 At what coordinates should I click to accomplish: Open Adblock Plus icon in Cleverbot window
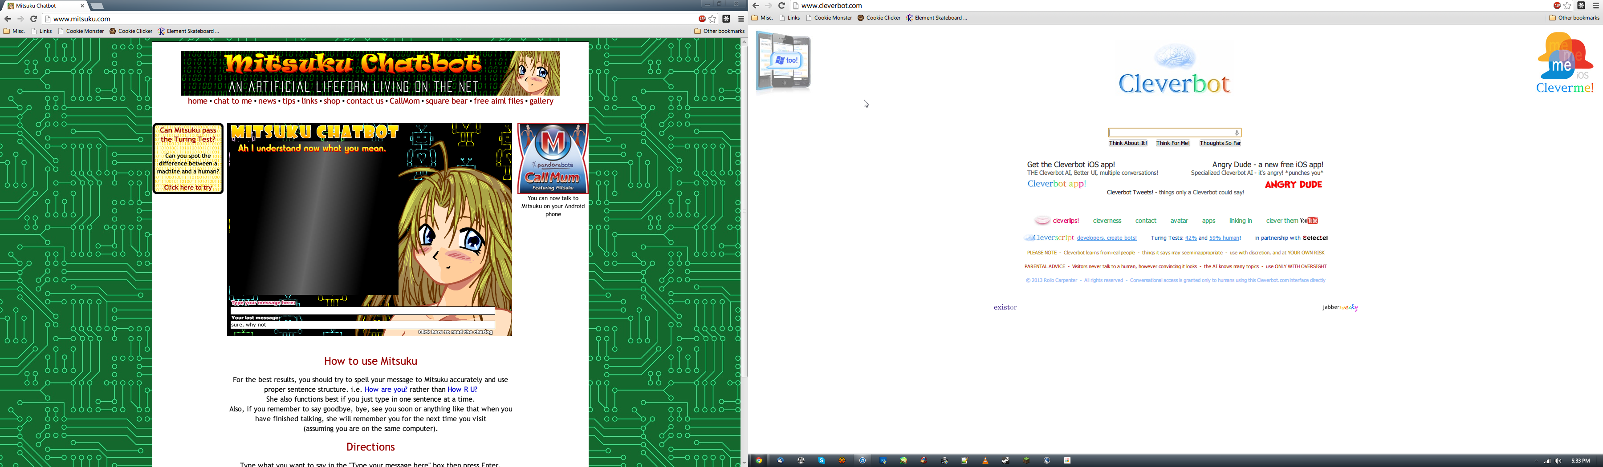[x=1556, y=6]
